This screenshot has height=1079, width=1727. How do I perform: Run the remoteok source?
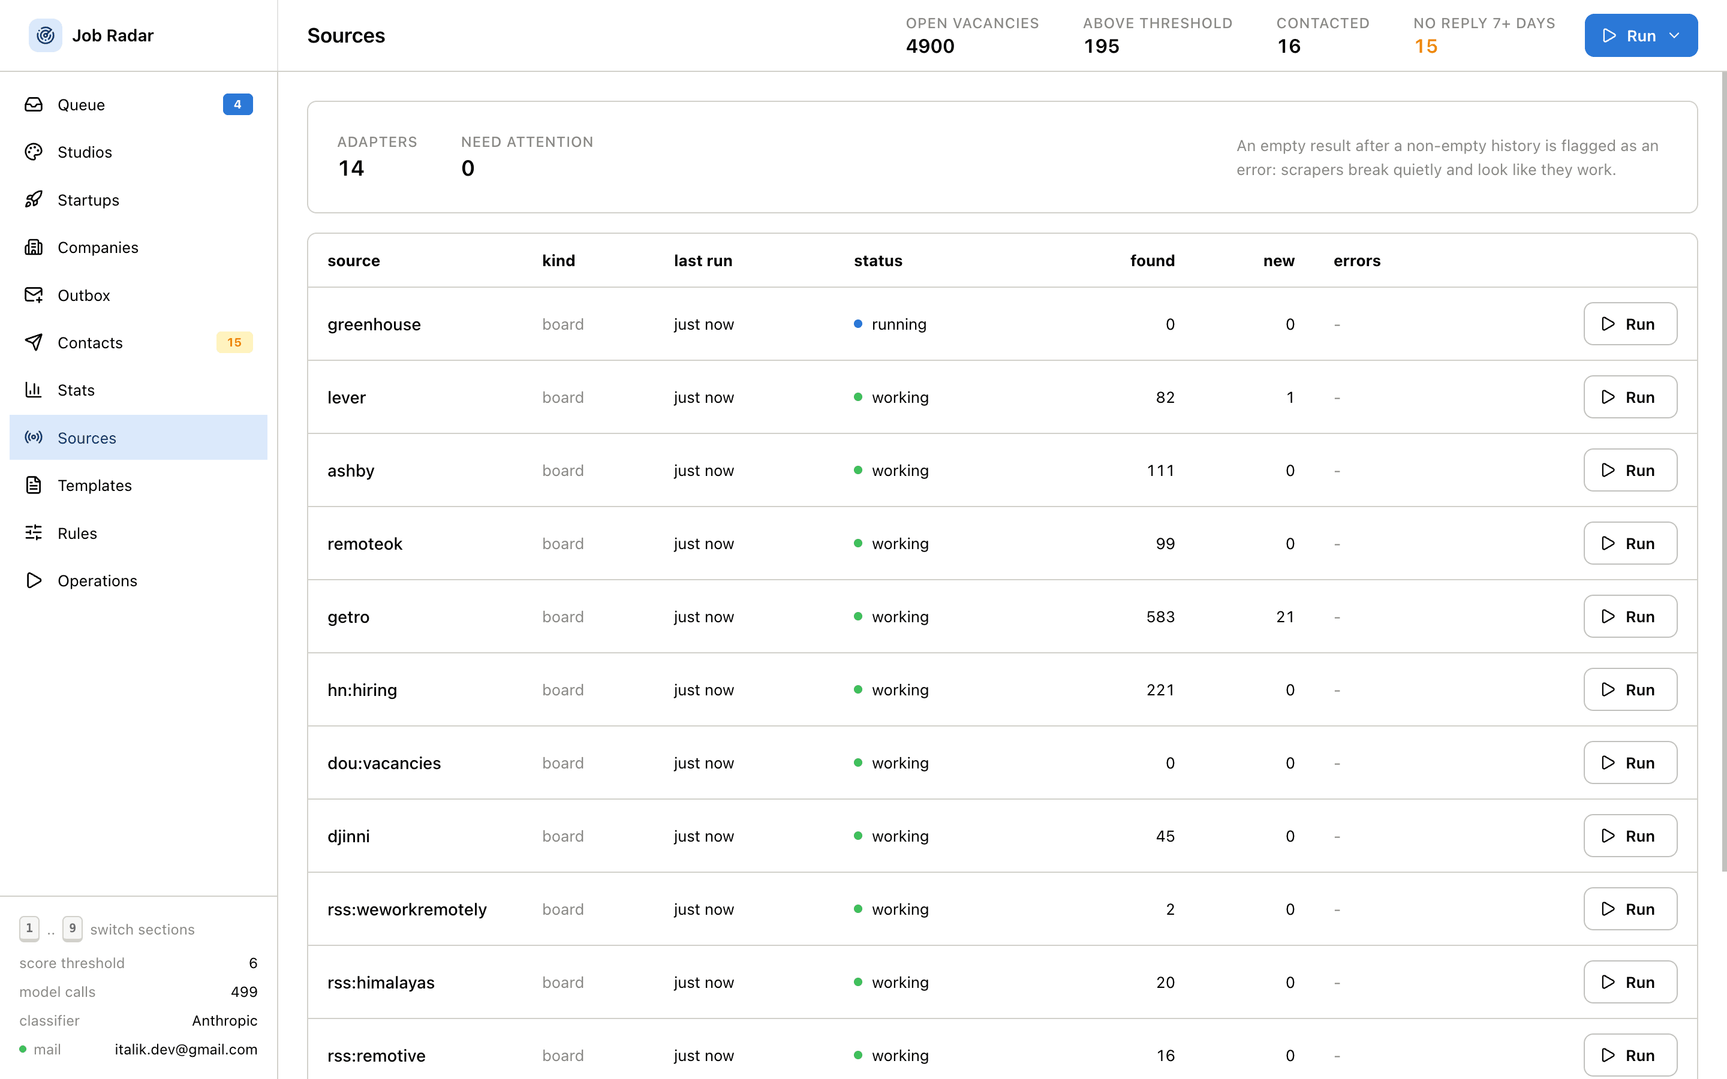(x=1630, y=543)
